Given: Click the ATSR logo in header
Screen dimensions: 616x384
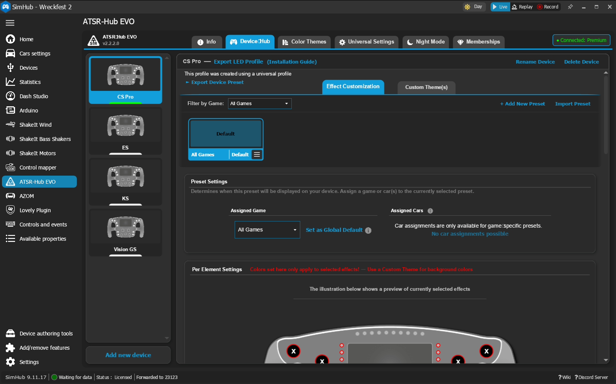Looking at the screenshot, I should click(x=93, y=40).
